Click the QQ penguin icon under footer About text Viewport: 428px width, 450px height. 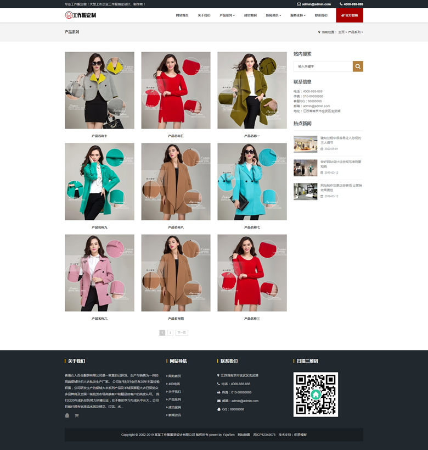coord(67,415)
